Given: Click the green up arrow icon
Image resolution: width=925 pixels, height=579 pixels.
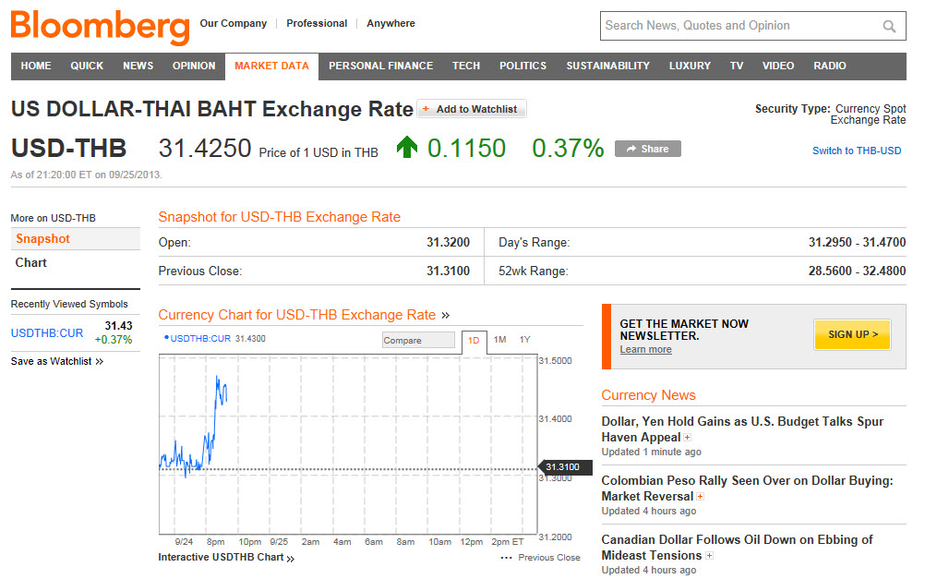Looking at the screenshot, I should [407, 147].
